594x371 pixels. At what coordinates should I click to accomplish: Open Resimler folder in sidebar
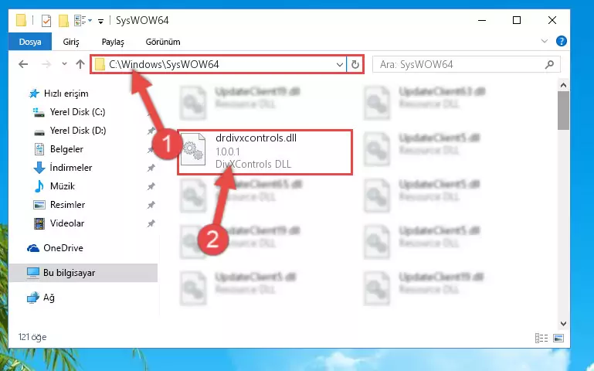[67, 205]
